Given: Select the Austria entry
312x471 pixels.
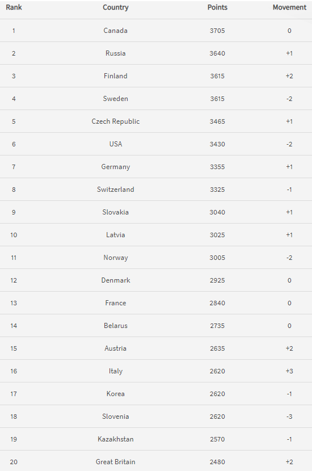Looking at the screenshot, I should 116,348.
